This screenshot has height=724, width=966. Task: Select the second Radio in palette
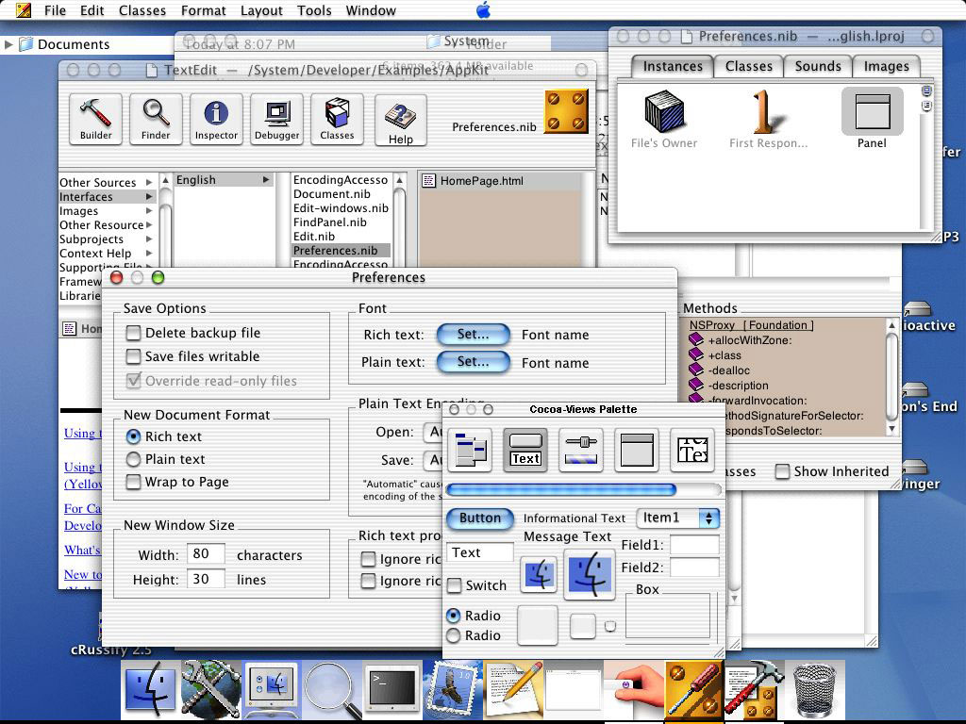454,635
